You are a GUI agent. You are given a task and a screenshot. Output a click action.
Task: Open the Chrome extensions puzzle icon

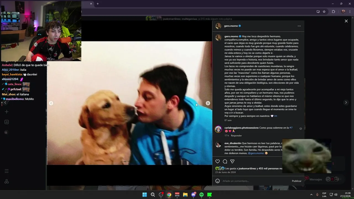click(x=333, y=12)
